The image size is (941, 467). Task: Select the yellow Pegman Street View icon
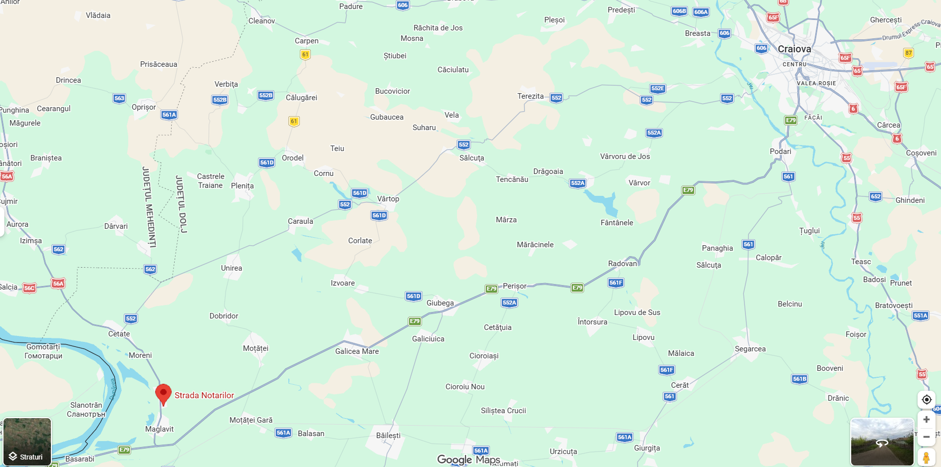(x=927, y=458)
